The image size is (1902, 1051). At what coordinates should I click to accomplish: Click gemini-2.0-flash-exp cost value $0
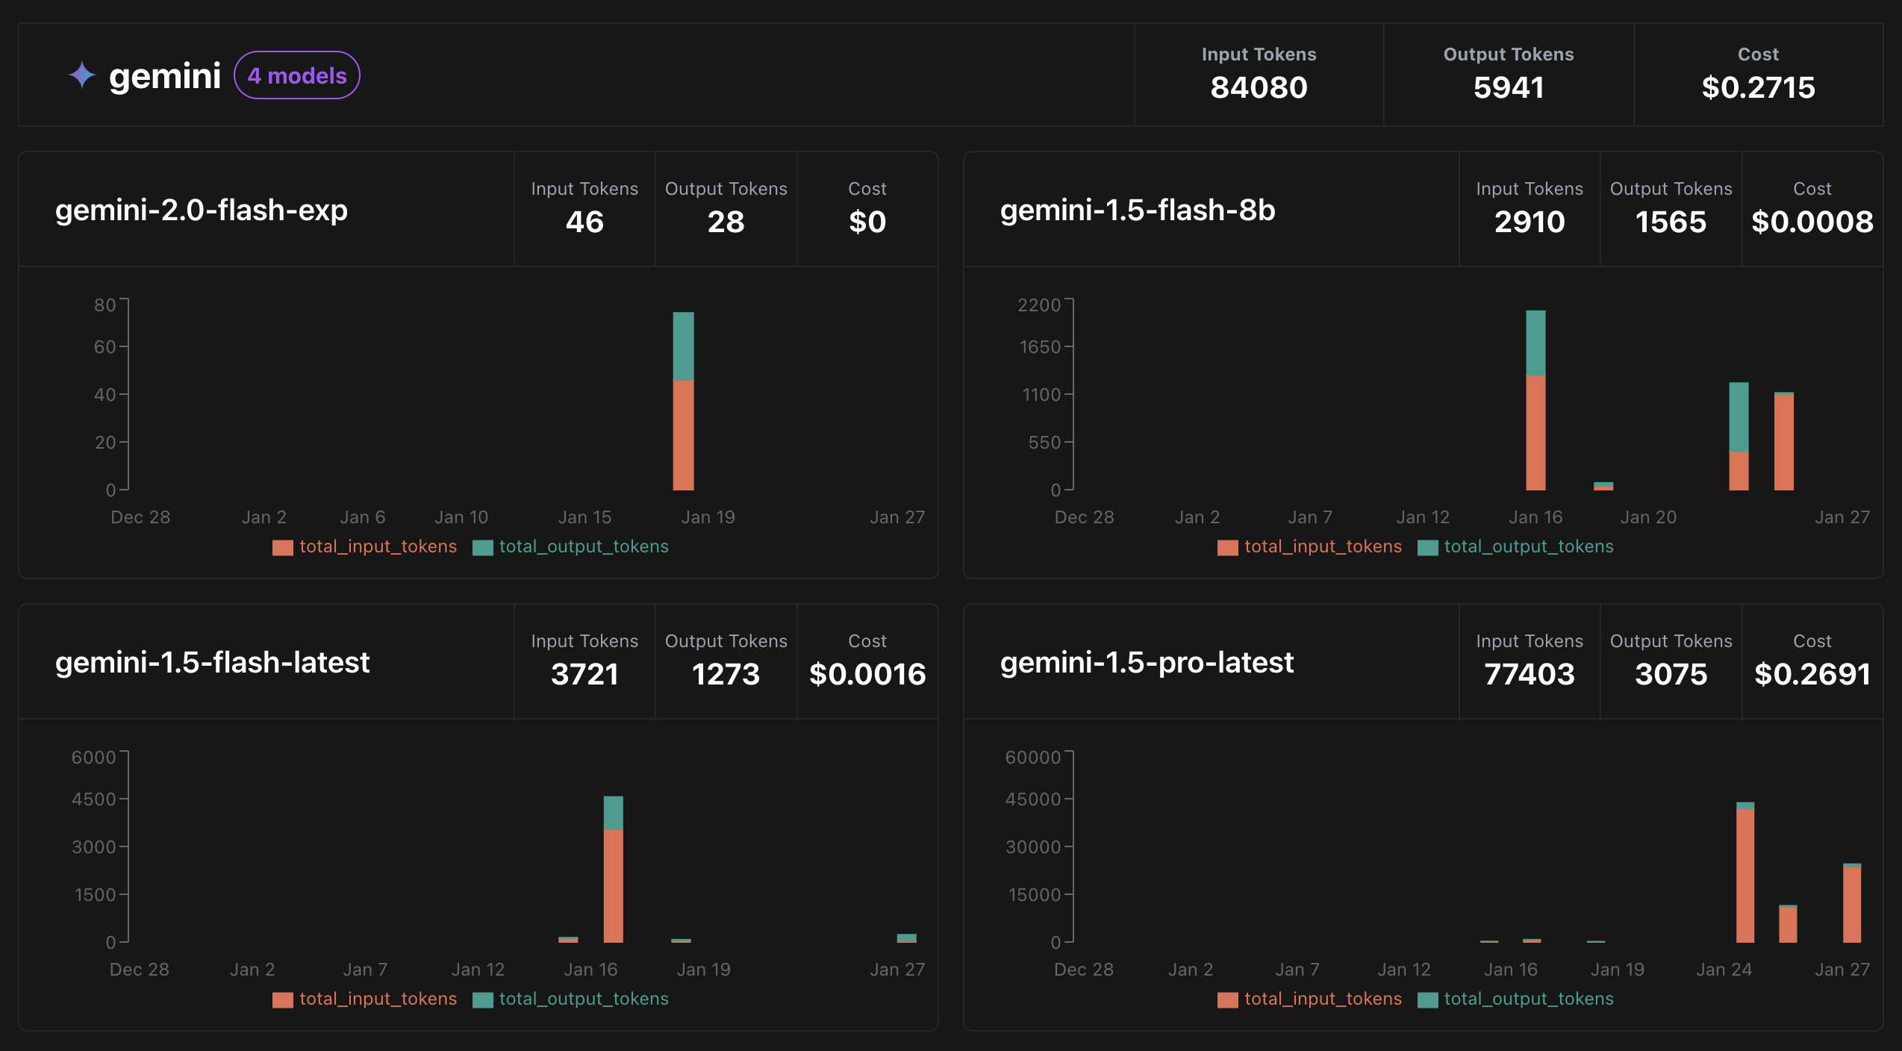point(867,222)
